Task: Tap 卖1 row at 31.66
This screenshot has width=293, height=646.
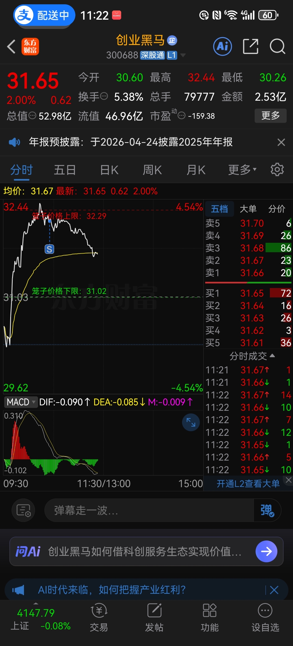Action: tap(248, 273)
